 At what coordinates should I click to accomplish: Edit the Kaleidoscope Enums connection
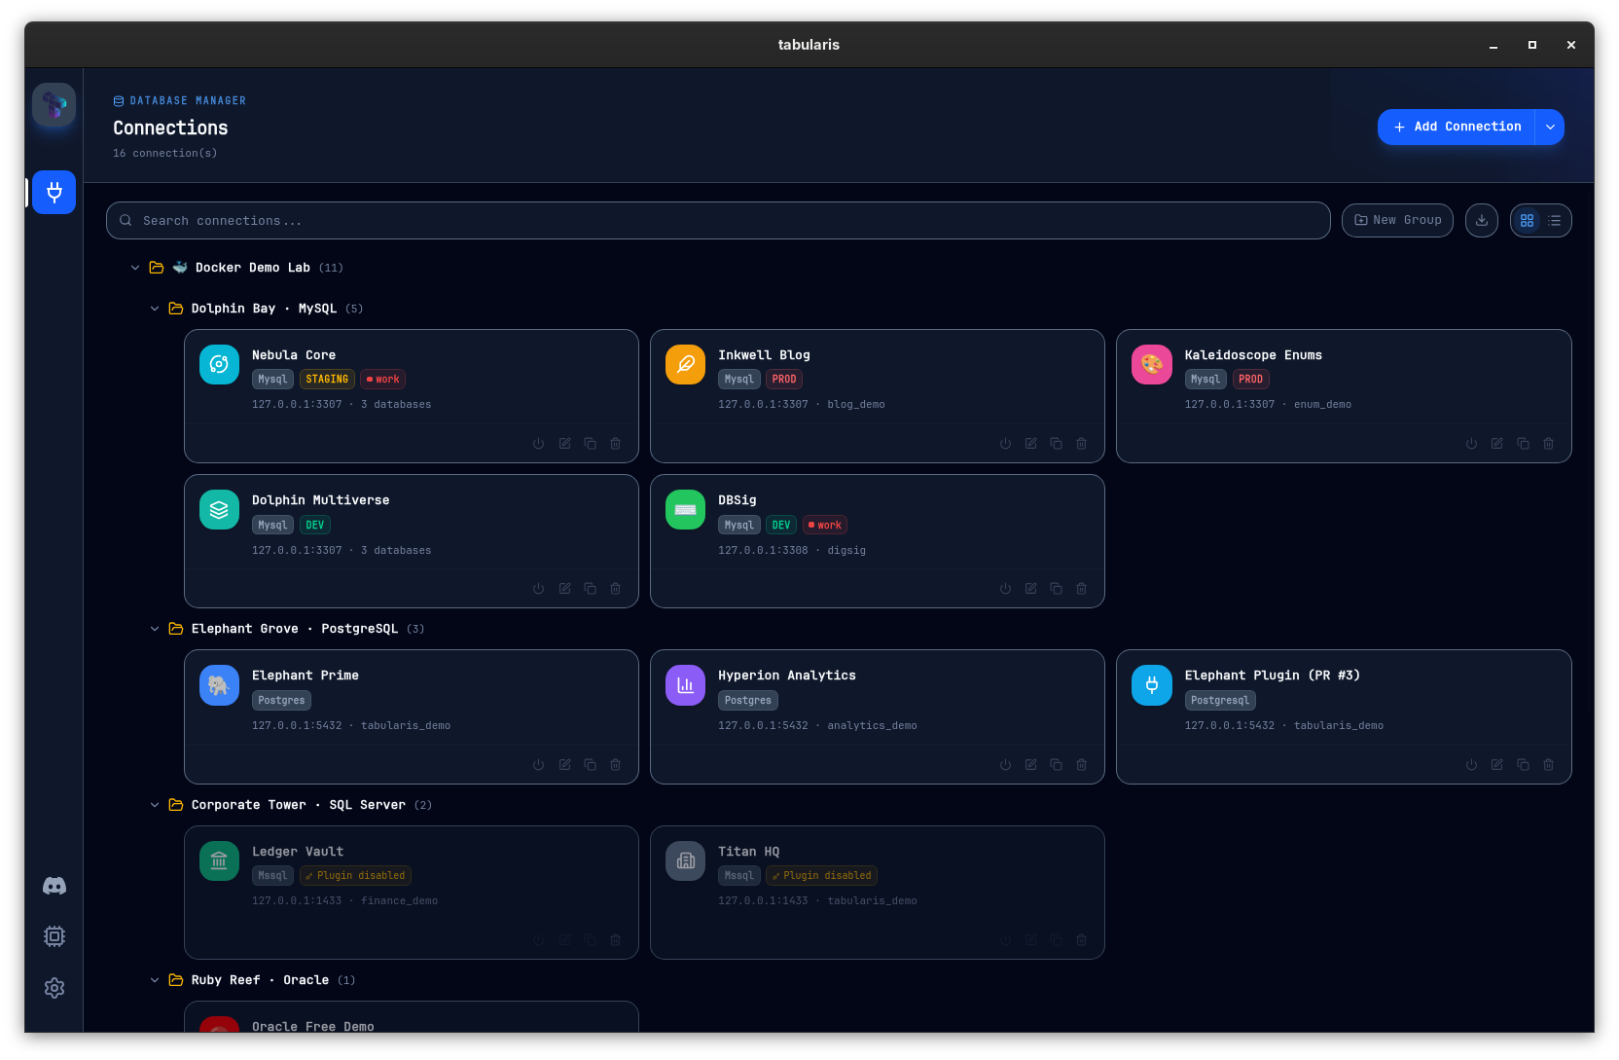[x=1497, y=444]
